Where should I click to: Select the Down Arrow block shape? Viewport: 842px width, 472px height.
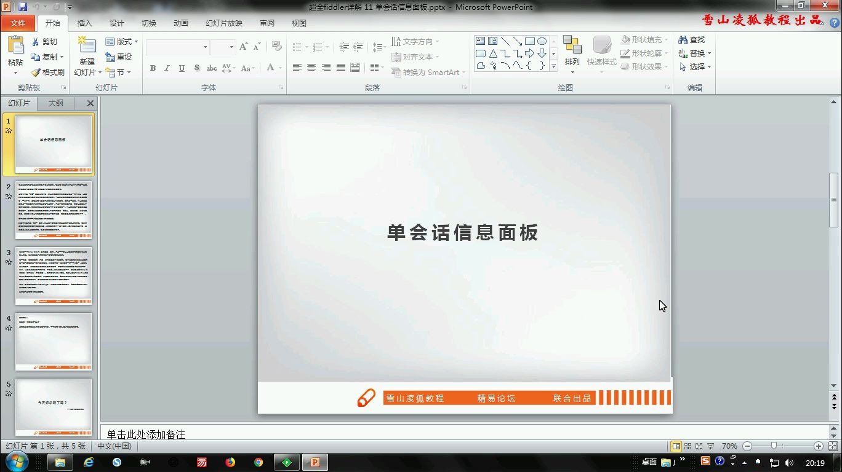pos(542,53)
